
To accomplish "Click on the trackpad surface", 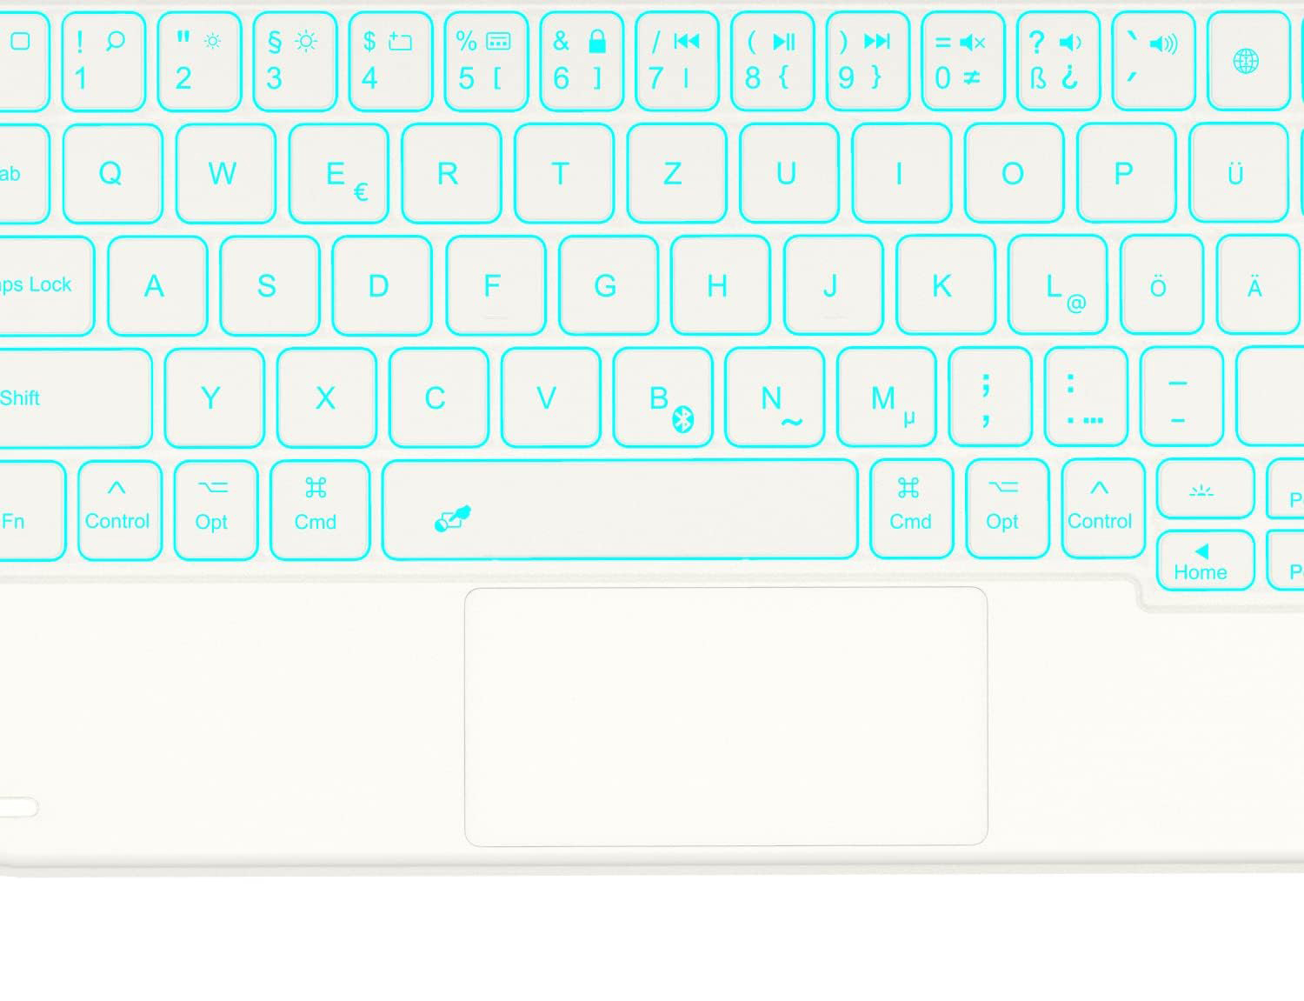I will [726, 717].
